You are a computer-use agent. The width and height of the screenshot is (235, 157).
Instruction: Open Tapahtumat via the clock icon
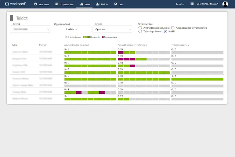(36, 4)
